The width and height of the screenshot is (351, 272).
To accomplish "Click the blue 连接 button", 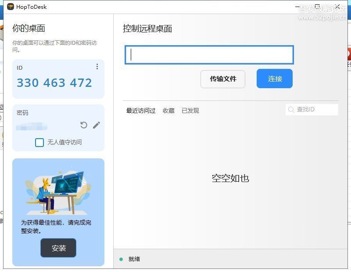I will pyautogui.click(x=275, y=79).
